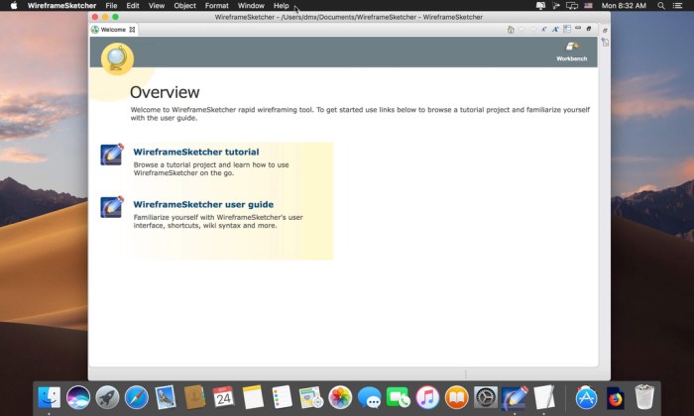694x416 pixels.
Task: Open the Format menu
Action: (217, 6)
